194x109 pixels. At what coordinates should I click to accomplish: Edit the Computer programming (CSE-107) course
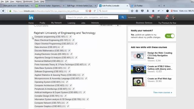pos(70,37)
